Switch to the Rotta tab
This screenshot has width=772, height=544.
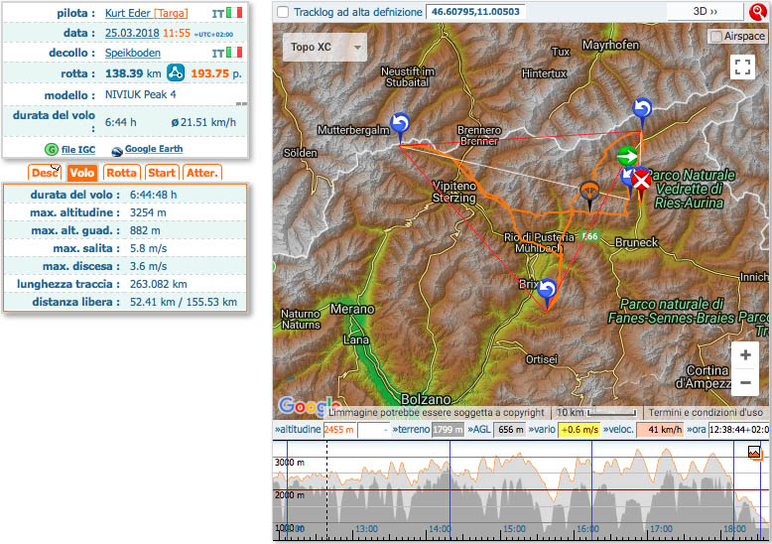pos(121,173)
